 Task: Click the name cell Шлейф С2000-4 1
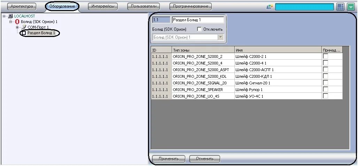(278, 63)
